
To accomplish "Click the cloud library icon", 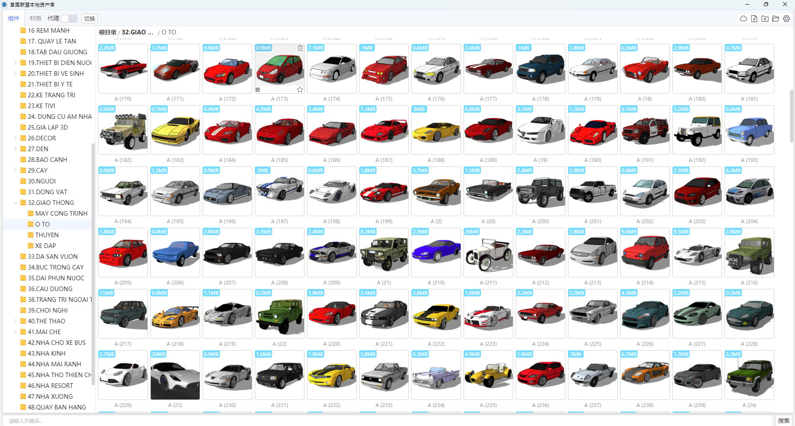I will pyautogui.click(x=743, y=19).
